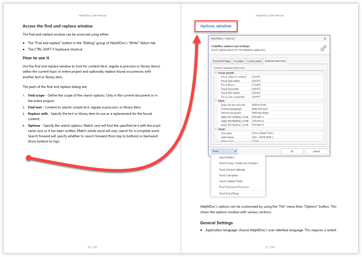Click the How to use it heading
Screen dimensions: 362x257
click(36, 58)
